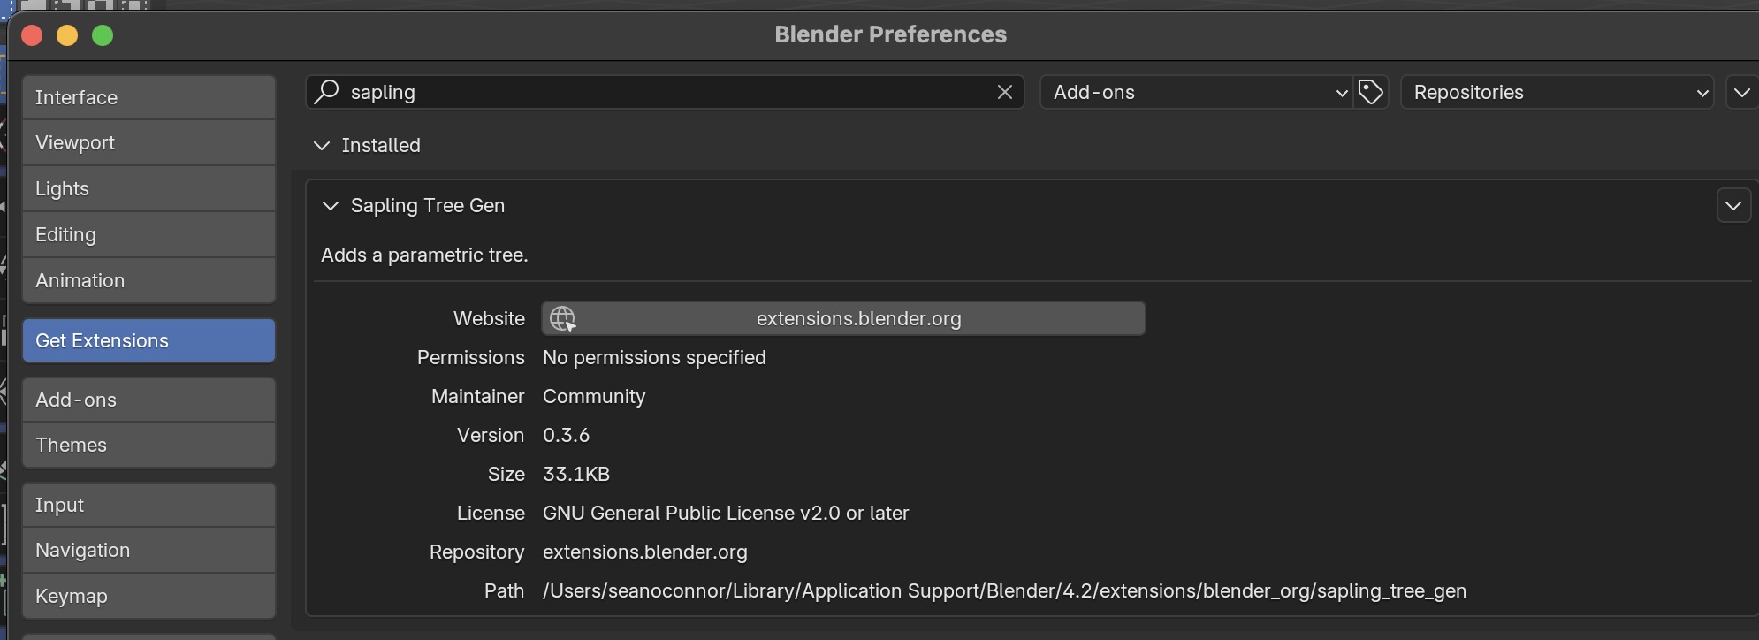The width and height of the screenshot is (1759, 640).
Task: Close the Blender Preferences window
Action: [32, 35]
